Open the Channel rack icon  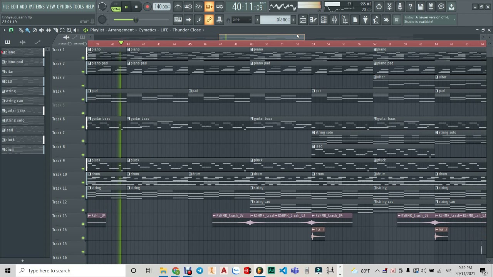[x=324, y=20]
